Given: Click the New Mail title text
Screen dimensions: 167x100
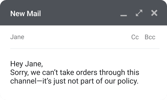Looking at the screenshot, I should (x=26, y=13).
